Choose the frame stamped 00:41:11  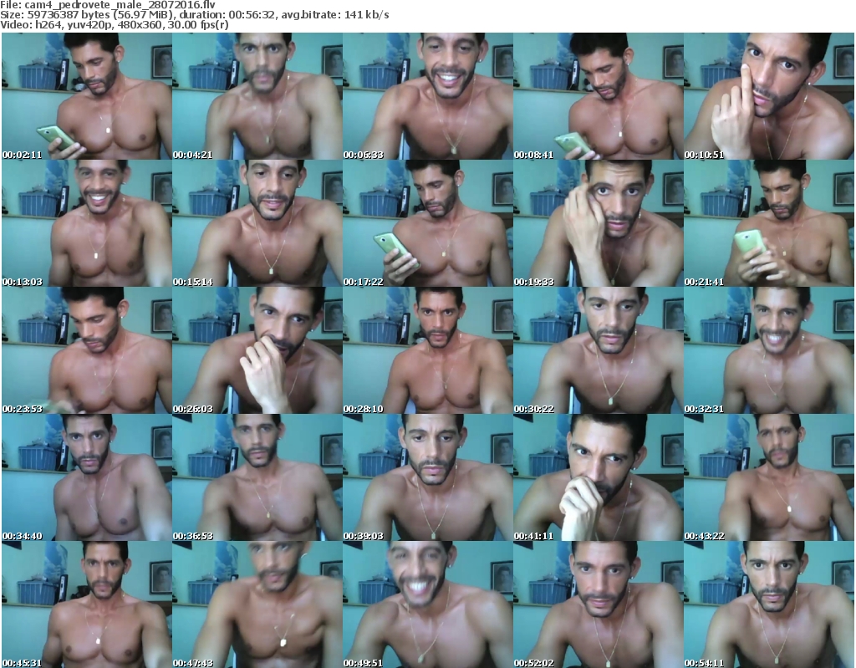(599, 477)
